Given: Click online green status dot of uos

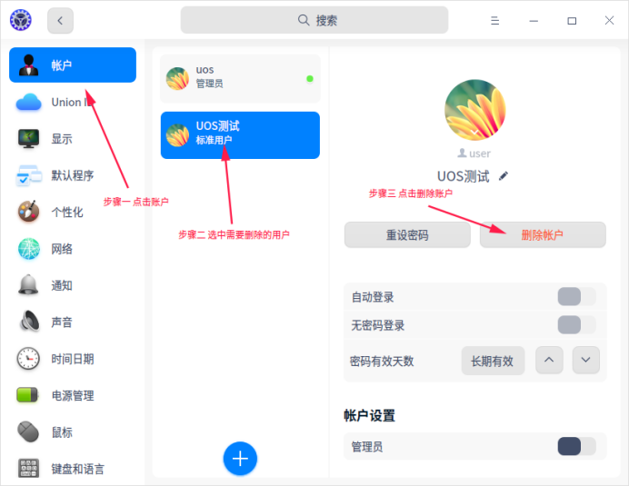Looking at the screenshot, I should tap(310, 79).
